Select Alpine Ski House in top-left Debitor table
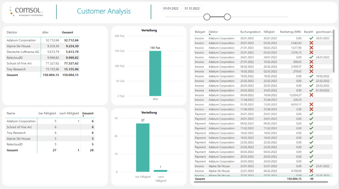Screen dimensions: 339x189 (18, 46)
